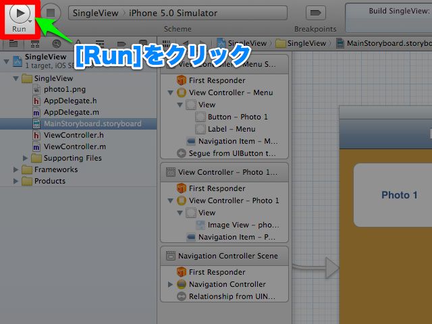Click the Build SingleView activity status area
This screenshot has width=432, height=324.
click(x=389, y=18)
